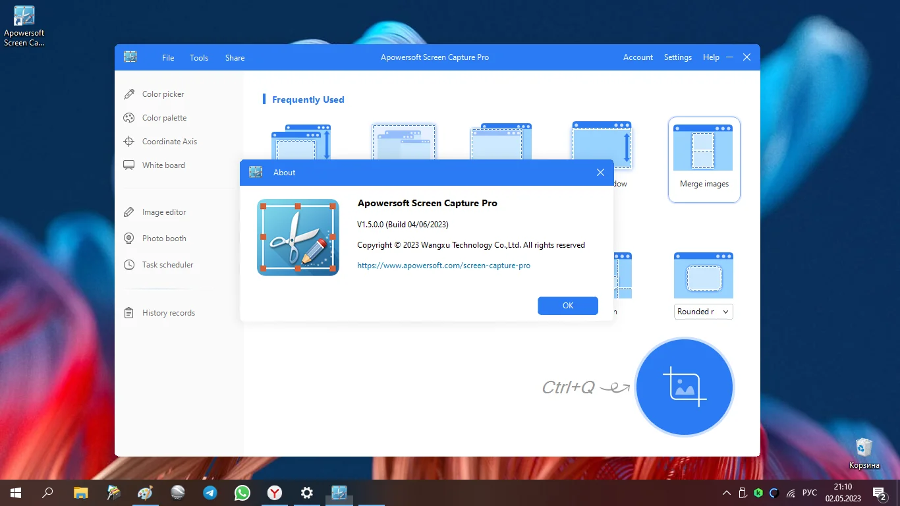Image resolution: width=900 pixels, height=506 pixels.
Task: Click the app logo in main title bar
Action: [x=130, y=57]
